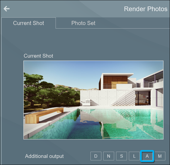Click the Render Photos panel title
Image resolution: width=170 pixels, height=165 pixels.
145,9
